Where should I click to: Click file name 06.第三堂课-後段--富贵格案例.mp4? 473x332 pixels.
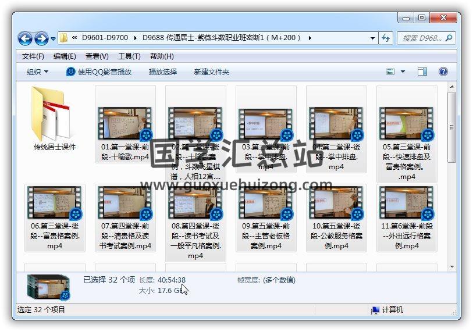55,236
